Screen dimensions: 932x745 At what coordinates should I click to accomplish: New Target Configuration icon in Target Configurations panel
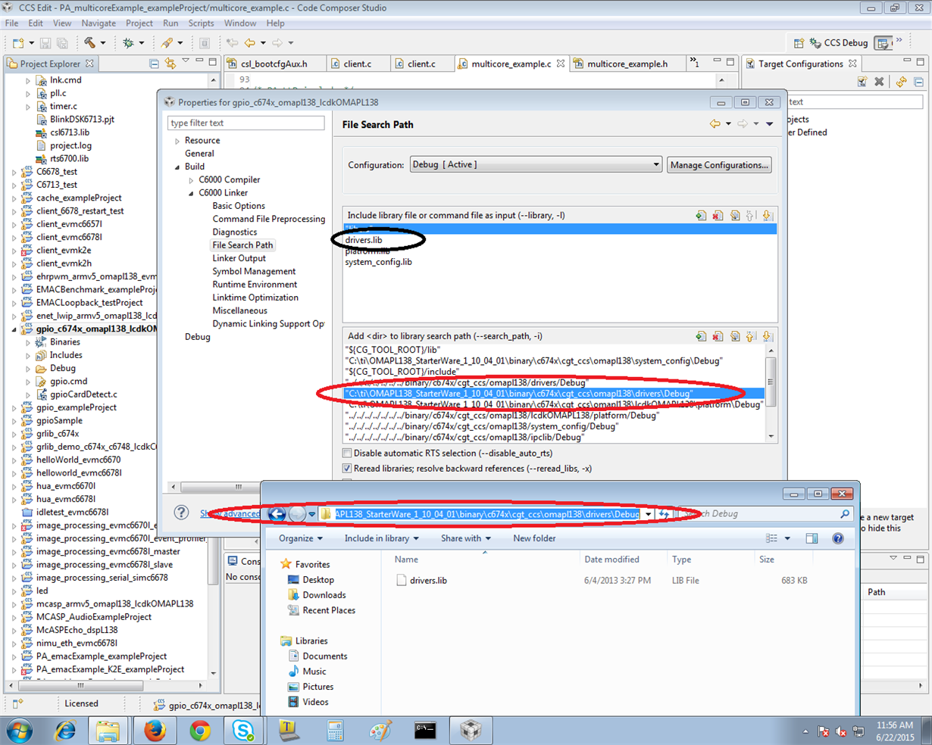click(862, 82)
